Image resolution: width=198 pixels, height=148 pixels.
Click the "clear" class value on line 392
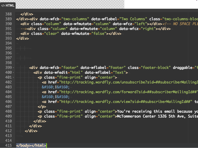(51, 34)
